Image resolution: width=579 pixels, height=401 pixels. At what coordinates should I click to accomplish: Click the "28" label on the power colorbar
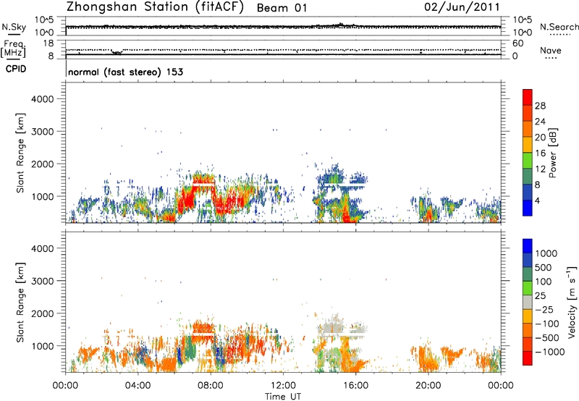[x=540, y=106]
